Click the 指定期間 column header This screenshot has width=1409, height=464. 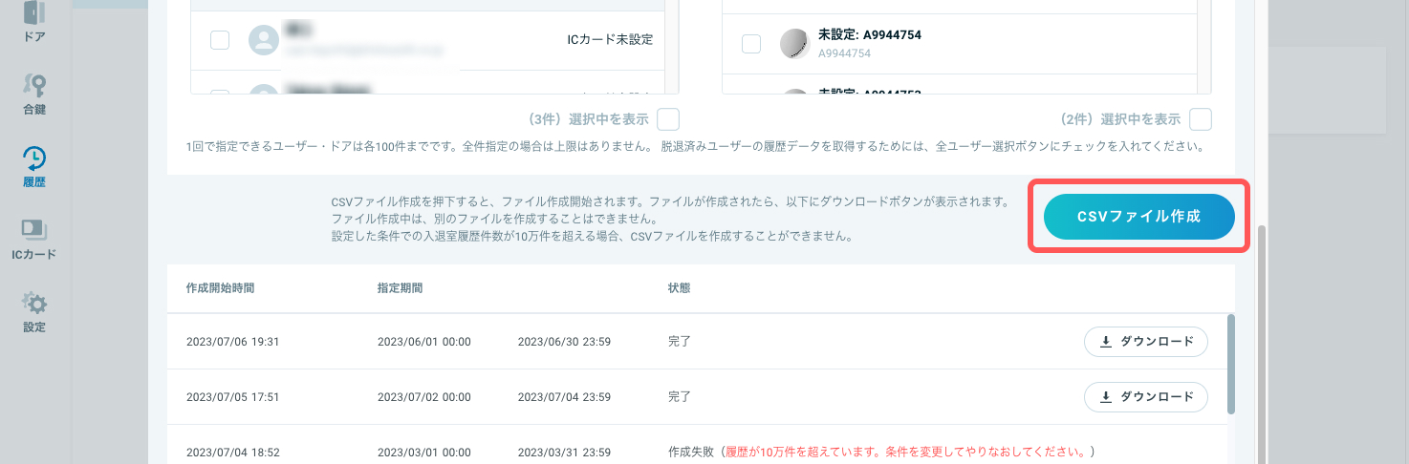(400, 287)
